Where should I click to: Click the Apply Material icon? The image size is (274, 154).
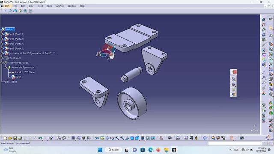point(205,138)
